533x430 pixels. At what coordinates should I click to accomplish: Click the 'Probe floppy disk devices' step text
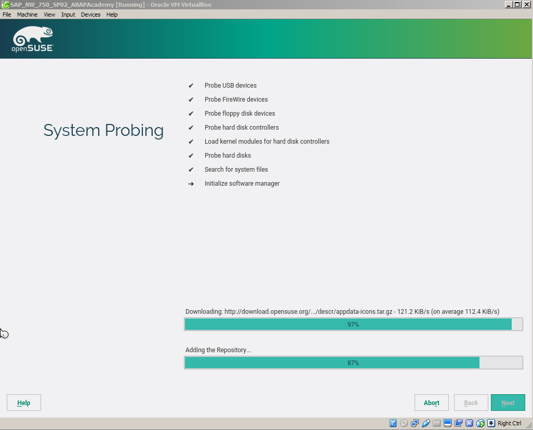239,114
